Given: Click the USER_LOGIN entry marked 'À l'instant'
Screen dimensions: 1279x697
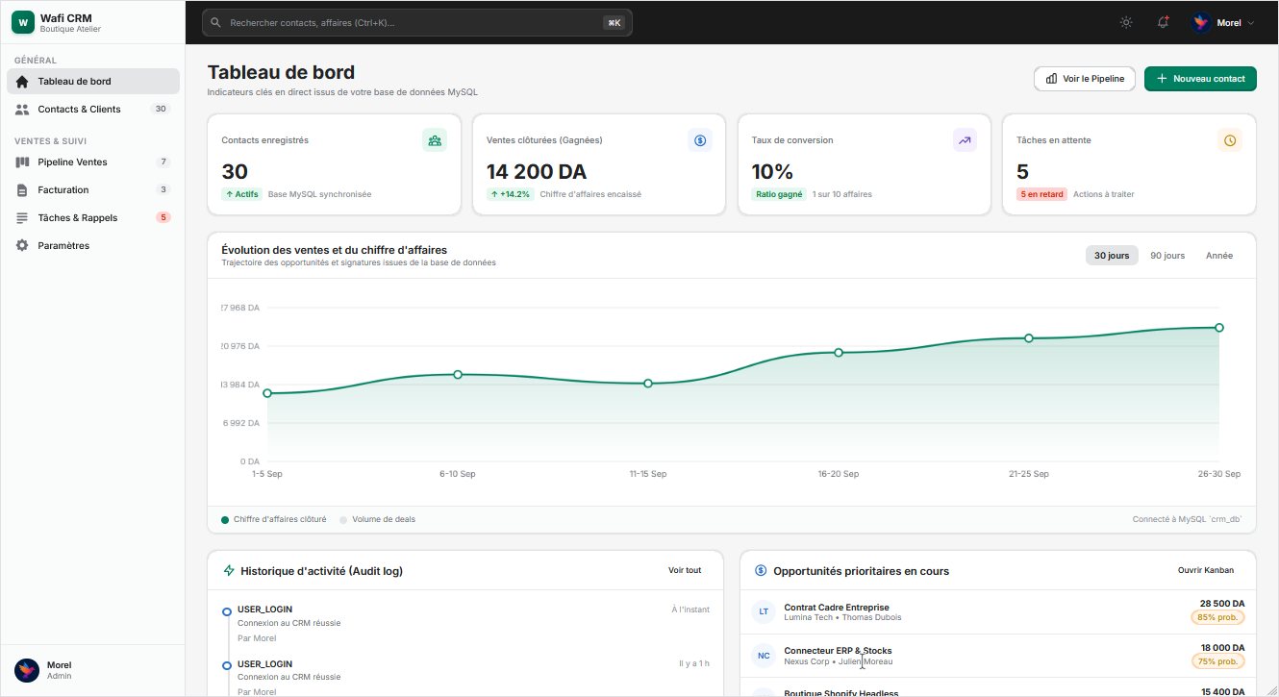Looking at the screenshot, I should 466,623.
